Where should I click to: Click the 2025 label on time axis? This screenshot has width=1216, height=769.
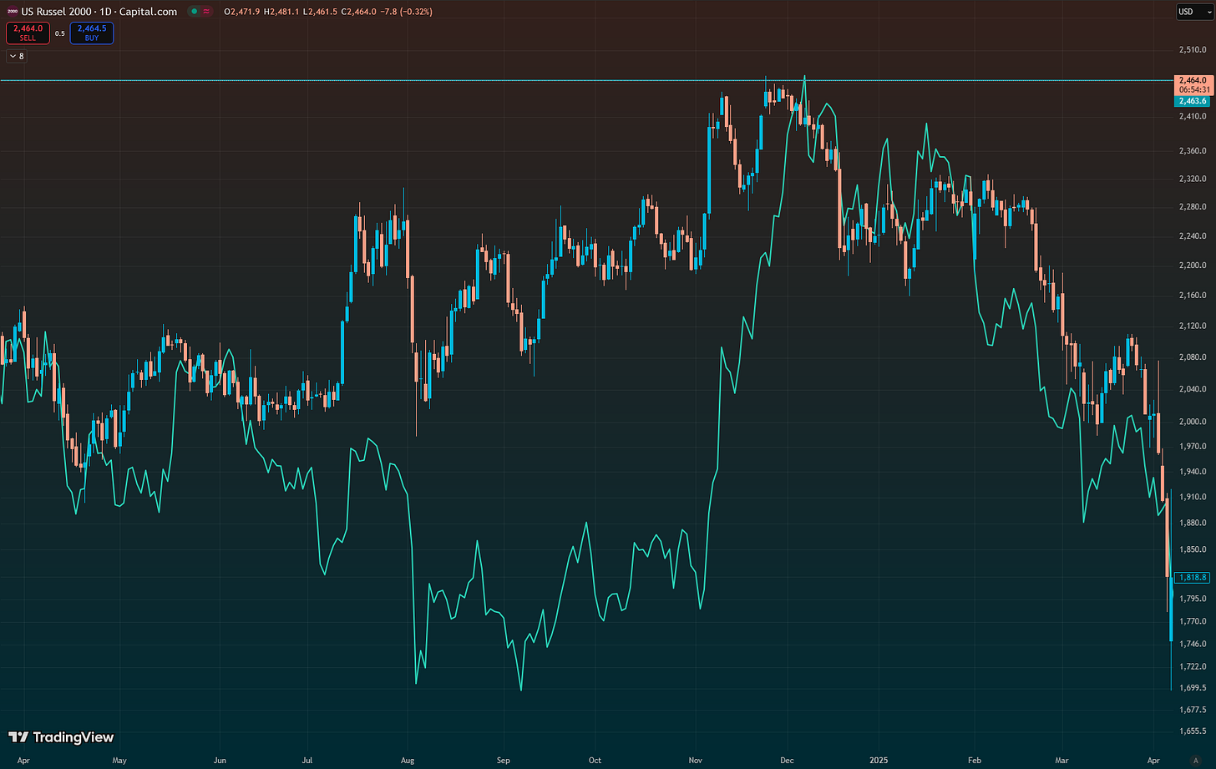[x=877, y=761]
